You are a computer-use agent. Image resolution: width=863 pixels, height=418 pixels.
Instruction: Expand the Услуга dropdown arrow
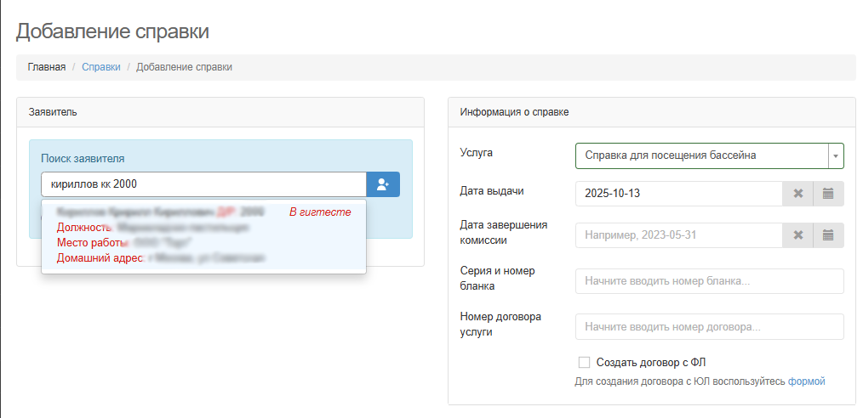point(836,156)
